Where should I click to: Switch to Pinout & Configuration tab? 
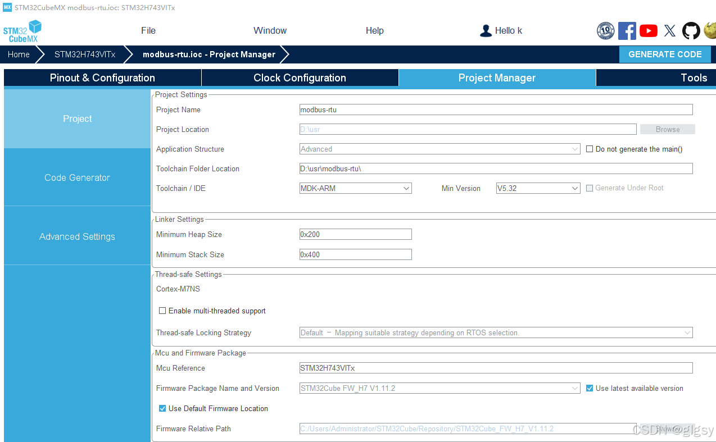coord(102,78)
